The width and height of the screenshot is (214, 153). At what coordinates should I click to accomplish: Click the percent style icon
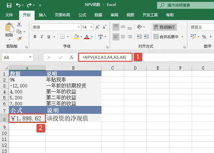(x=204, y=37)
